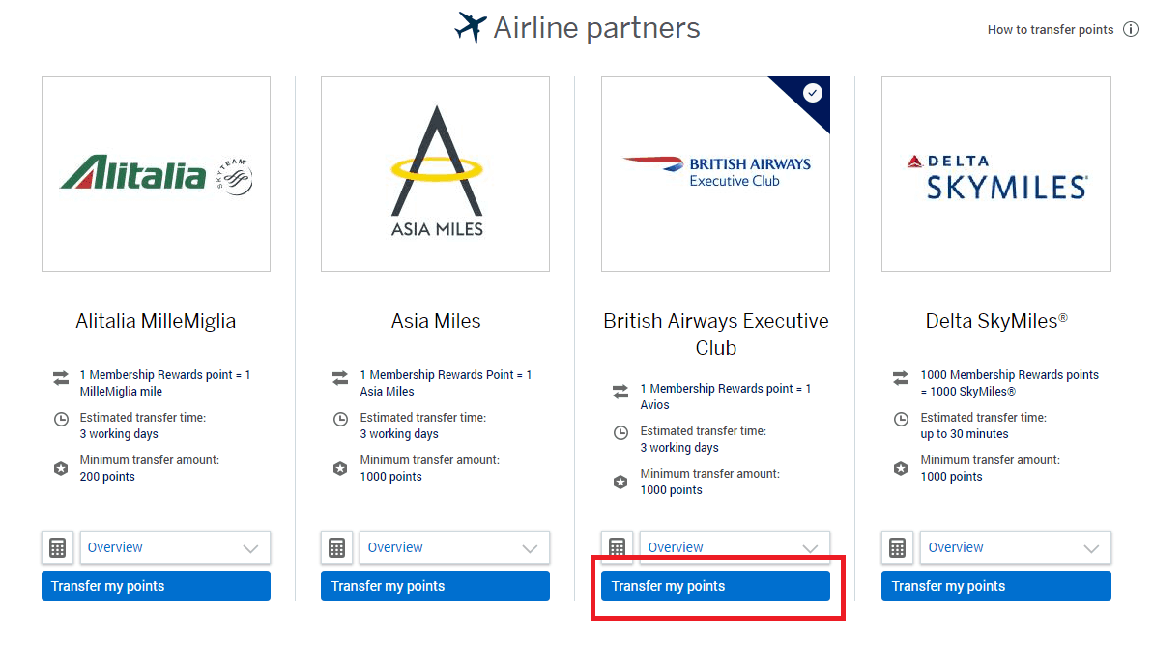The image size is (1153, 646).
Task: Open the British Airways points calculator
Action: point(617,547)
